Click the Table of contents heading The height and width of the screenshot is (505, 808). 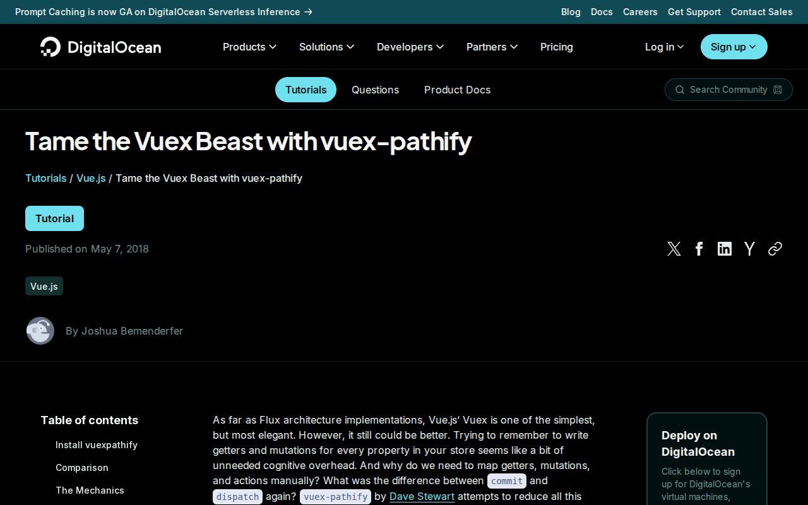(90, 420)
